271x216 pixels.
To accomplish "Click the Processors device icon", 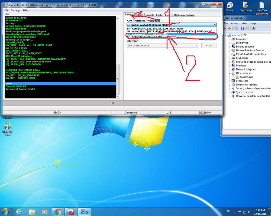I will click(233, 81).
